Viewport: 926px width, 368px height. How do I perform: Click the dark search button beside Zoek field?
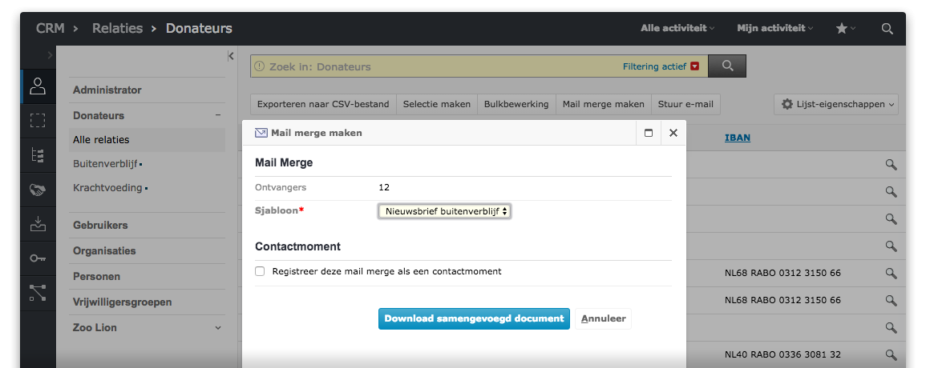tap(727, 66)
